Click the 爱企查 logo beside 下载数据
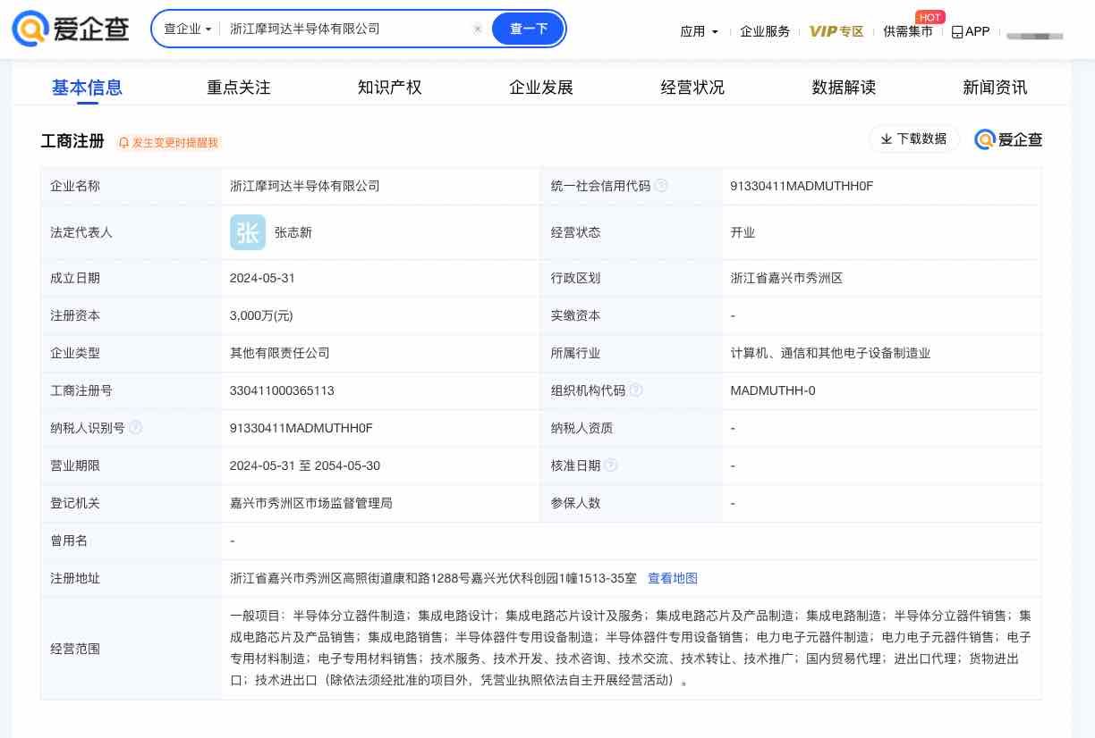 [1008, 139]
